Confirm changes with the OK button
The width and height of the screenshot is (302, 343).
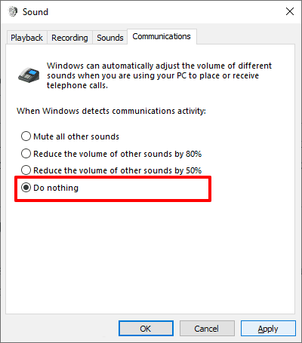click(146, 329)
